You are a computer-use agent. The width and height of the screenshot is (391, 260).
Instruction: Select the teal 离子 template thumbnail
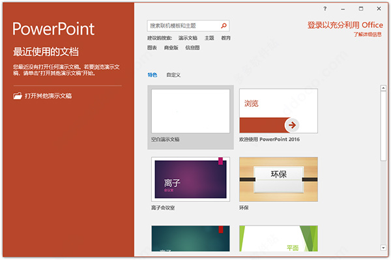pos(190,238)
